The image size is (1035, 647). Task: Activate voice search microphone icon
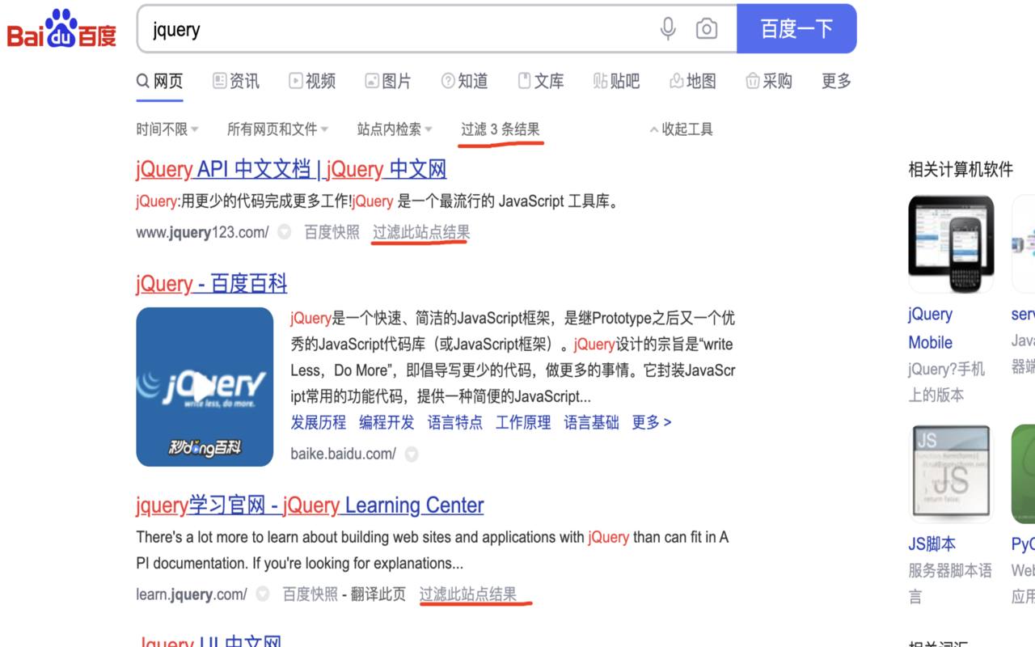pos(668,29)
